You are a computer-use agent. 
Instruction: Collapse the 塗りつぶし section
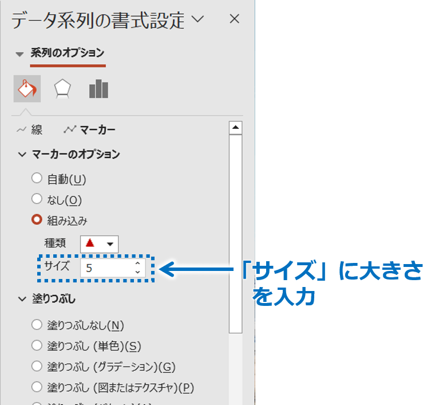point(22,299)
